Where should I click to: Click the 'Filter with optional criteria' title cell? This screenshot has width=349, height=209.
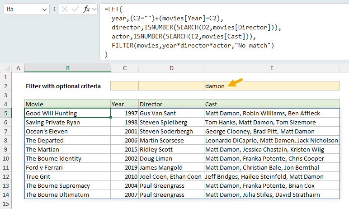(67, 86)
